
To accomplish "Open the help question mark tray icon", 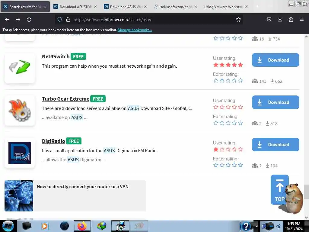I will coord(246,226).
